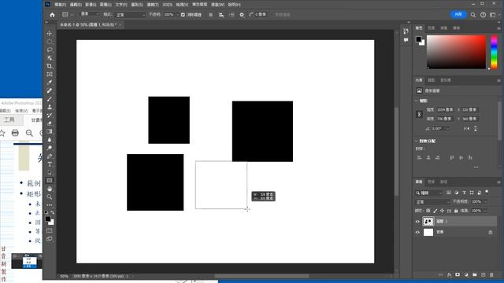
Task: Click the print icon in background window
Action: (x=15, y=133)
